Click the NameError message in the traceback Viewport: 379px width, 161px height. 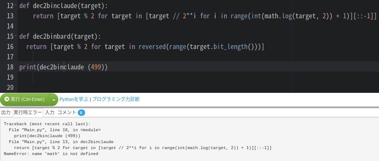pyautogui.click(x=51, y=154)
